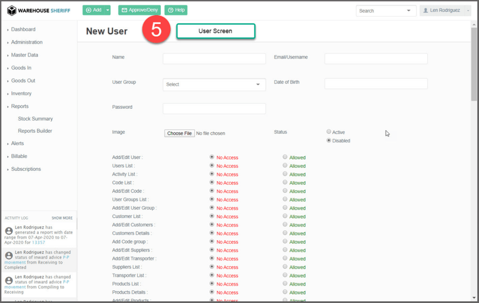479x303 pixels.
Task: Open Stock Summary report
Action: point(35,119)
